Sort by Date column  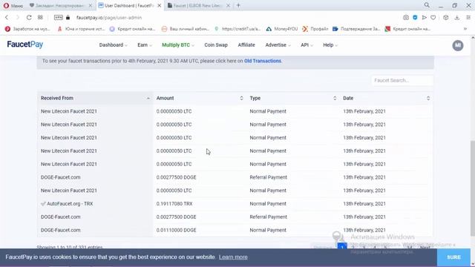click(x=387, y=98)
